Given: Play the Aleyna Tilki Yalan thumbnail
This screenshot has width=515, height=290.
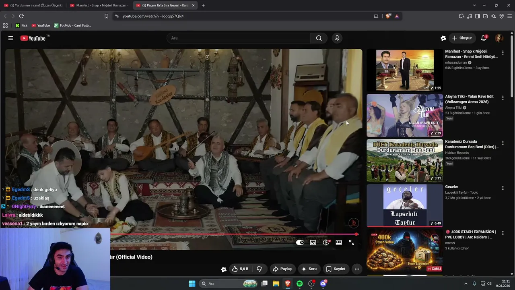Looking at the screenshot, I should coord(405,116).
